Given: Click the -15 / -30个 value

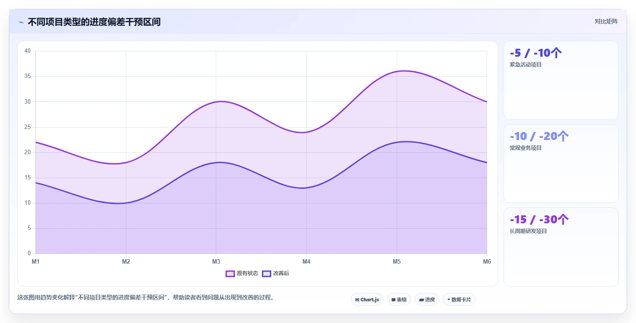Looking at the screenshot, I should click(539, 220).
